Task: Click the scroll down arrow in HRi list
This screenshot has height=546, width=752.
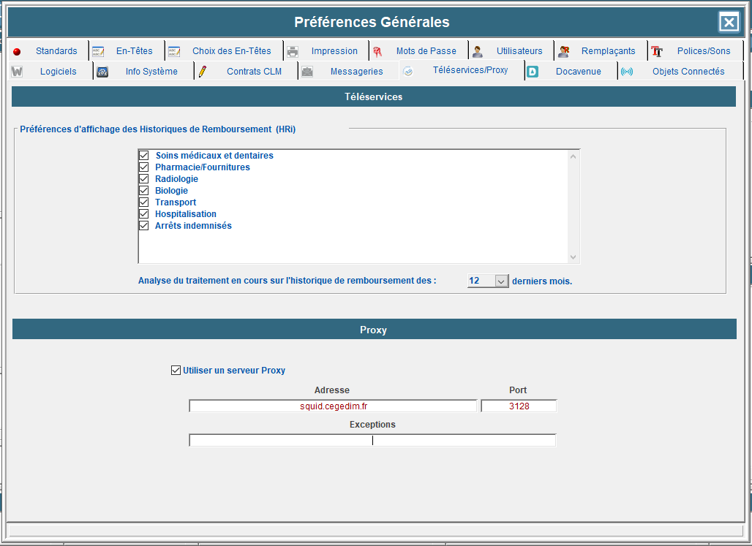Action: [x=573, y=257]
